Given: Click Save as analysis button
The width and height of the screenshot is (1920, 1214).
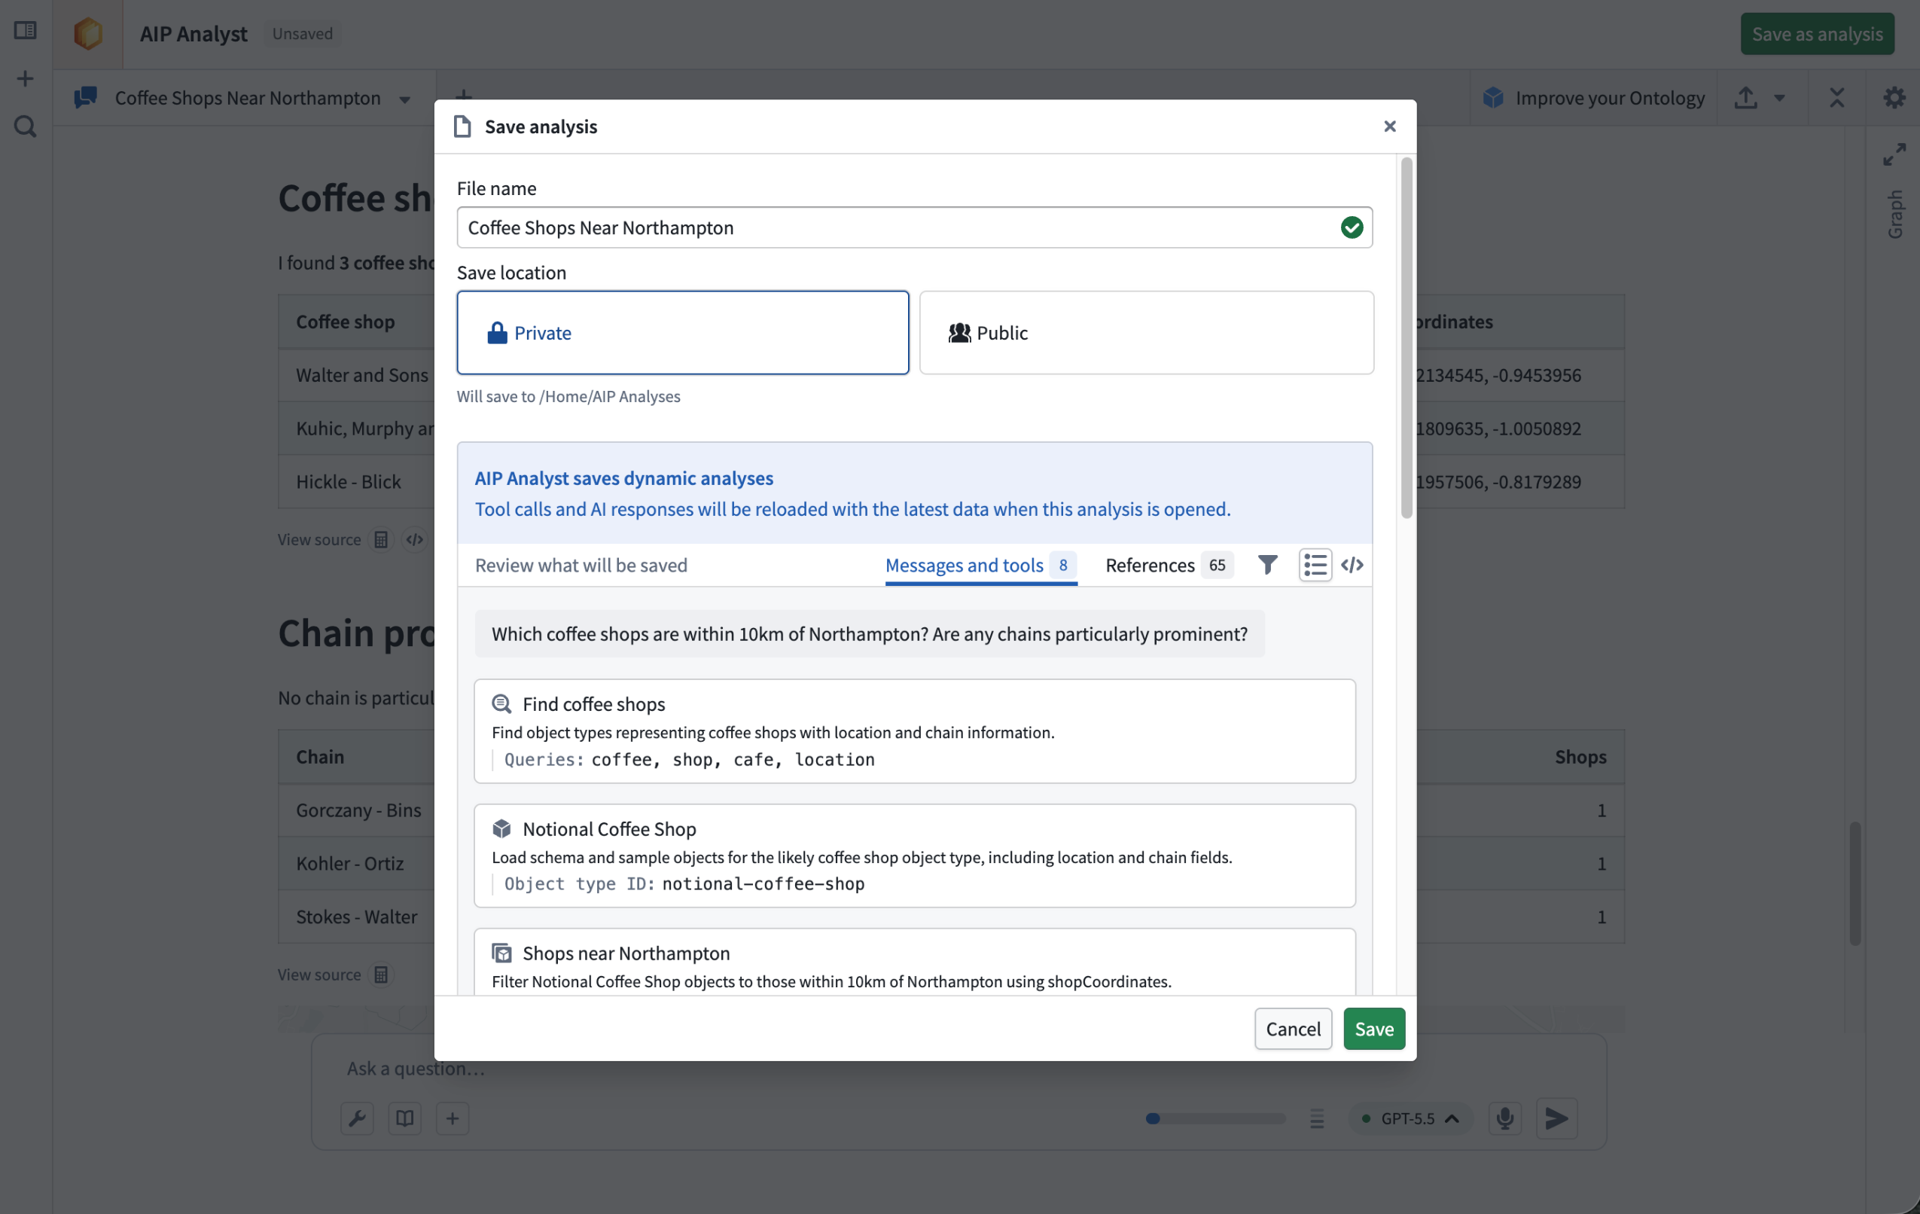Looking at the screenshot, I should pyautogui.click(x=1816, y=33).
